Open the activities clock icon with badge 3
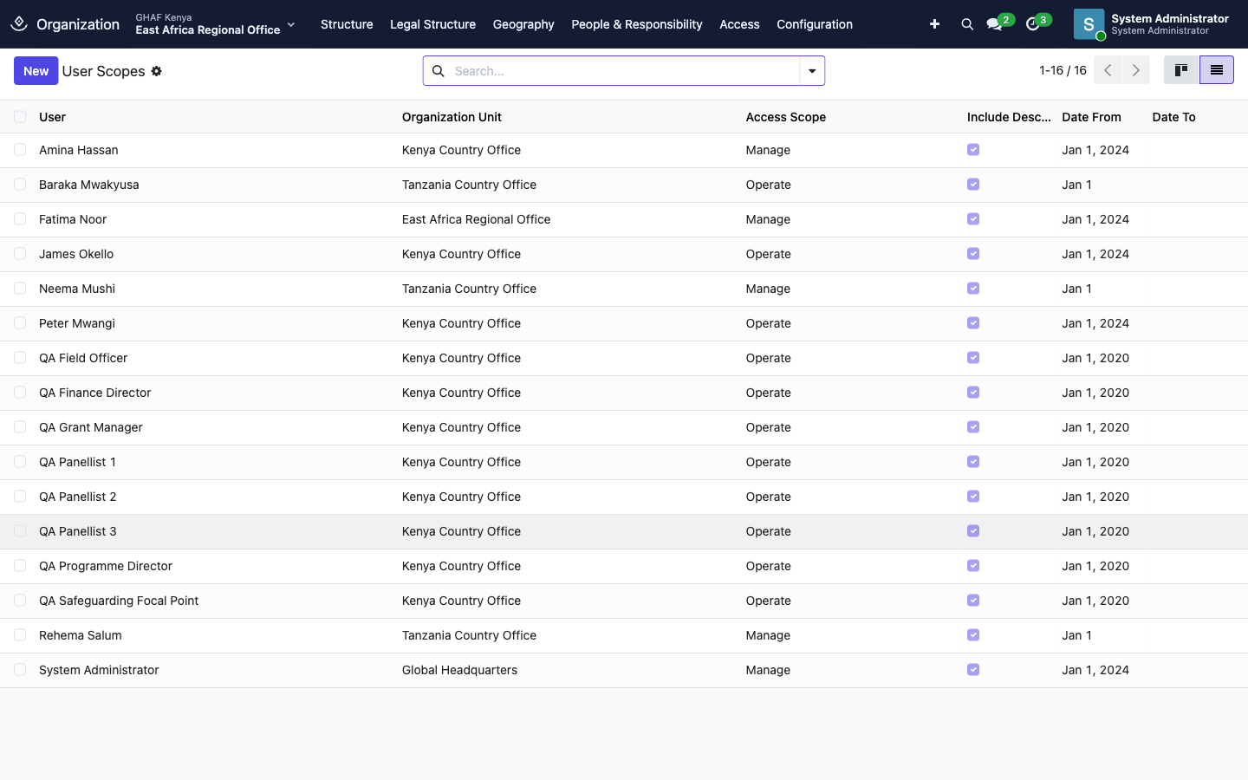The width and height of the screenshot is (1248, 780). click(x=1032, y=24)
